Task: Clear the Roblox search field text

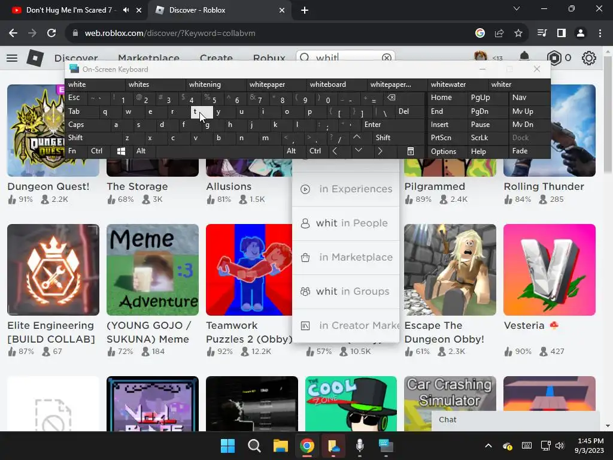Action: pyautogui.click(x=386, y=58)
